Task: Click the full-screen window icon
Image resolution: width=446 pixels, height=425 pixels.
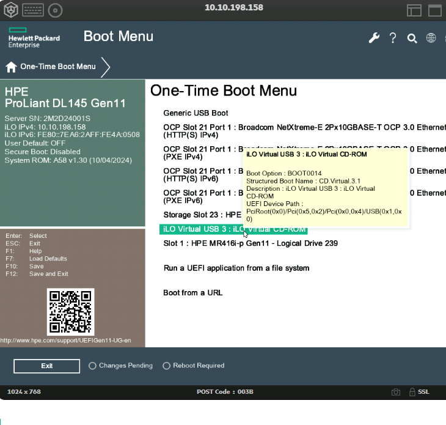Action: click(x=435, y=10)
